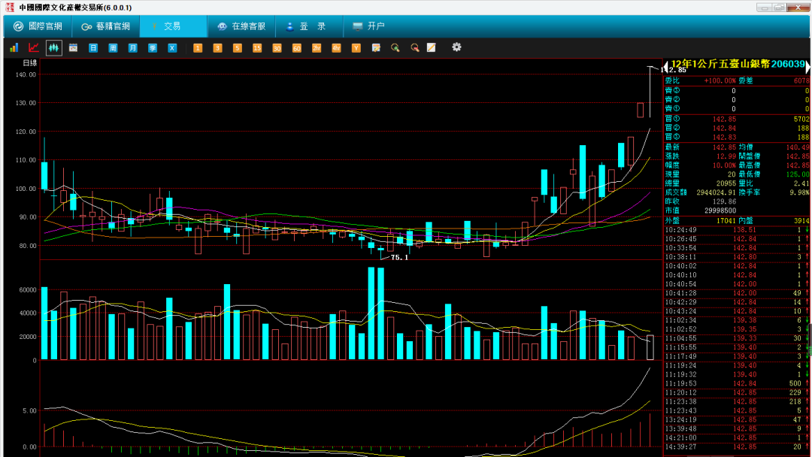Screen dimensions: 812x457
Task: Open the 國際官網 tab
Action: pyautogui.click(x=38, y=26)
